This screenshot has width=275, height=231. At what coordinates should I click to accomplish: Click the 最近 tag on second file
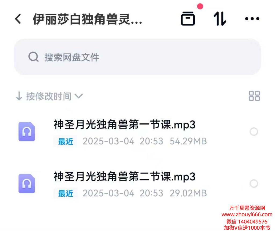point(66,193)
